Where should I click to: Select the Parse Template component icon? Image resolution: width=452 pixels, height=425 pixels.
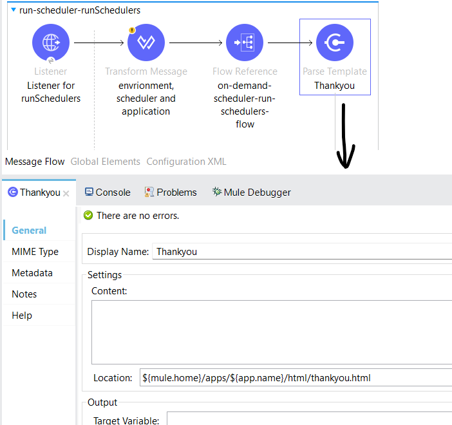coord(335,42)
